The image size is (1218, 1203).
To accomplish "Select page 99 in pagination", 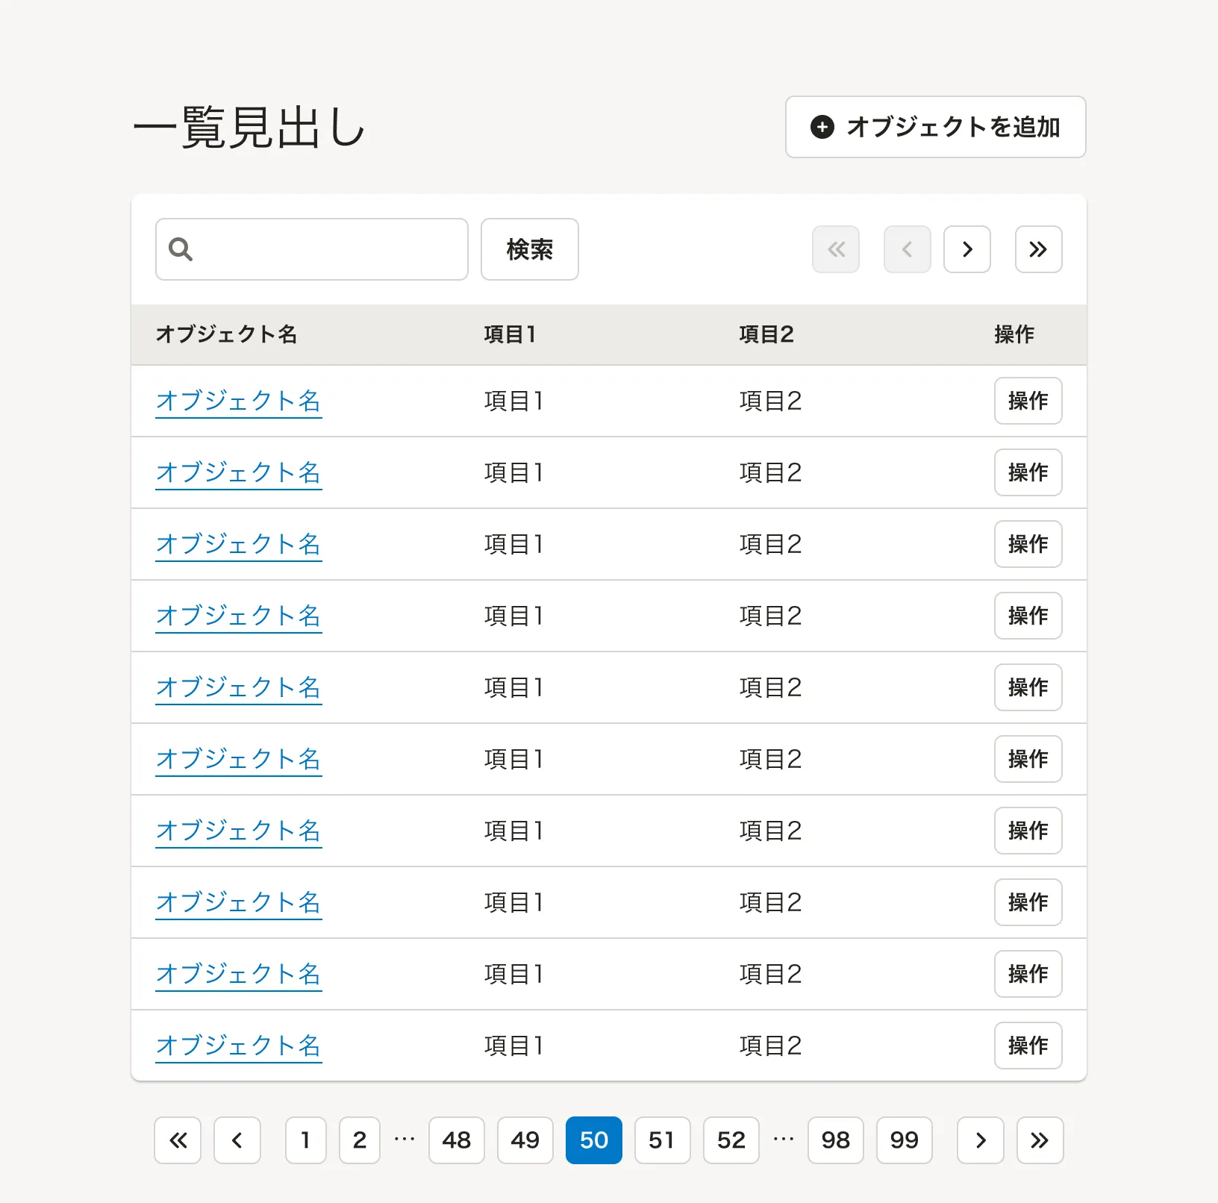I will click(x=904, y=1140).
